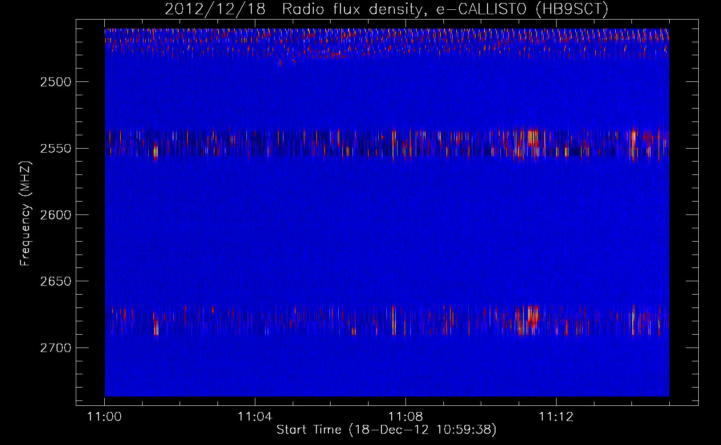The height and width of the screenshot is (445, 721).
Task: Select the 2550 frequency axis label
Action: click(x=56, y=149)
